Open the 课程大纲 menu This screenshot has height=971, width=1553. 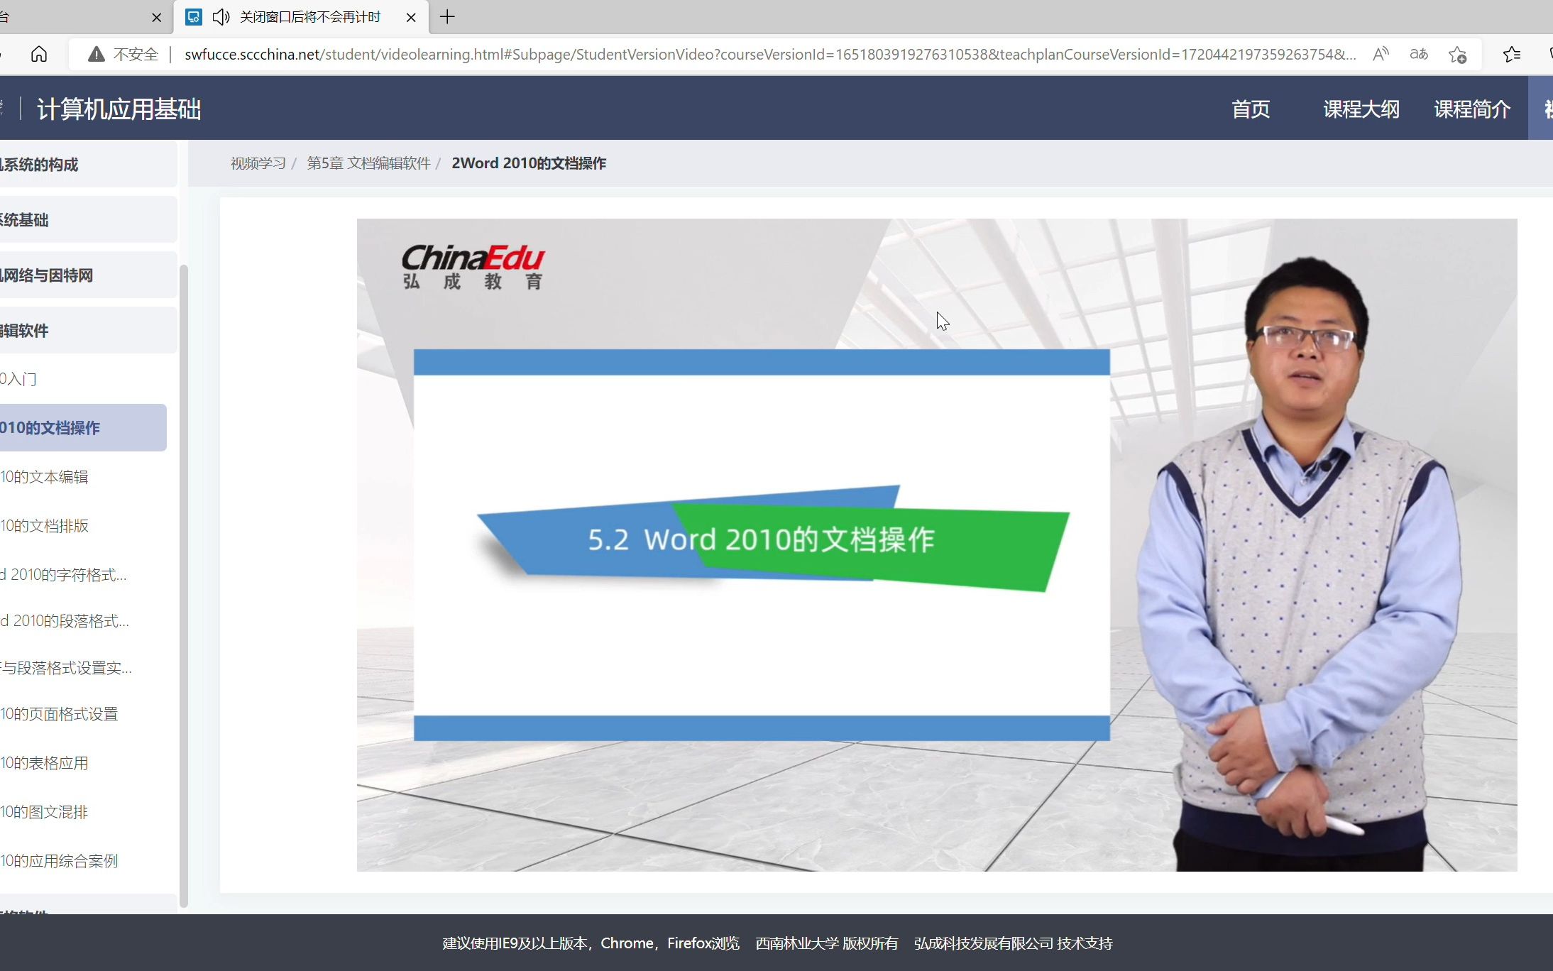(x=1361, y=109)
